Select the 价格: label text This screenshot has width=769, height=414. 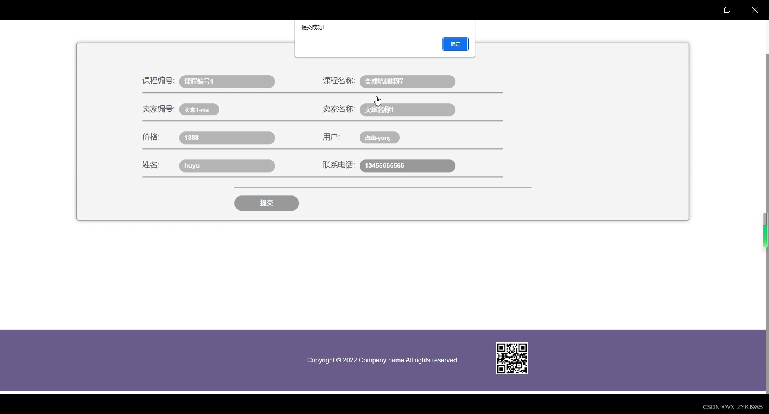[151, 137]
